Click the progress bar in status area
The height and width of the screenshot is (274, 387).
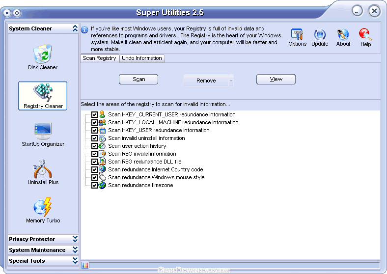(x=234, y=265)
